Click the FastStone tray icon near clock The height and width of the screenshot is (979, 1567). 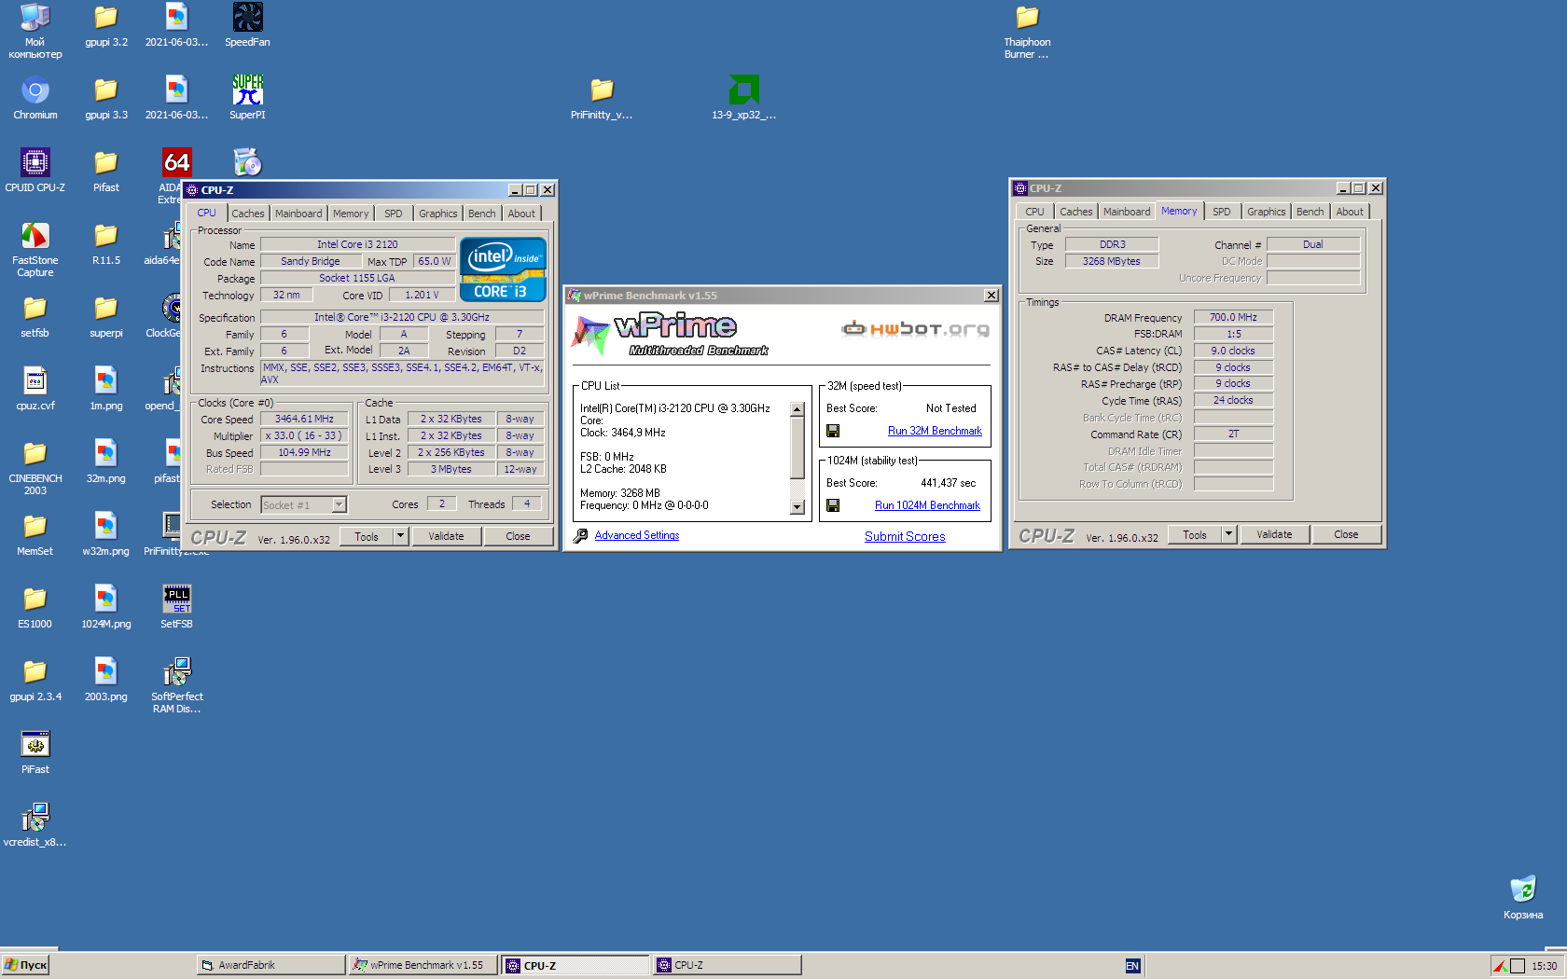tap(1500, 966)
